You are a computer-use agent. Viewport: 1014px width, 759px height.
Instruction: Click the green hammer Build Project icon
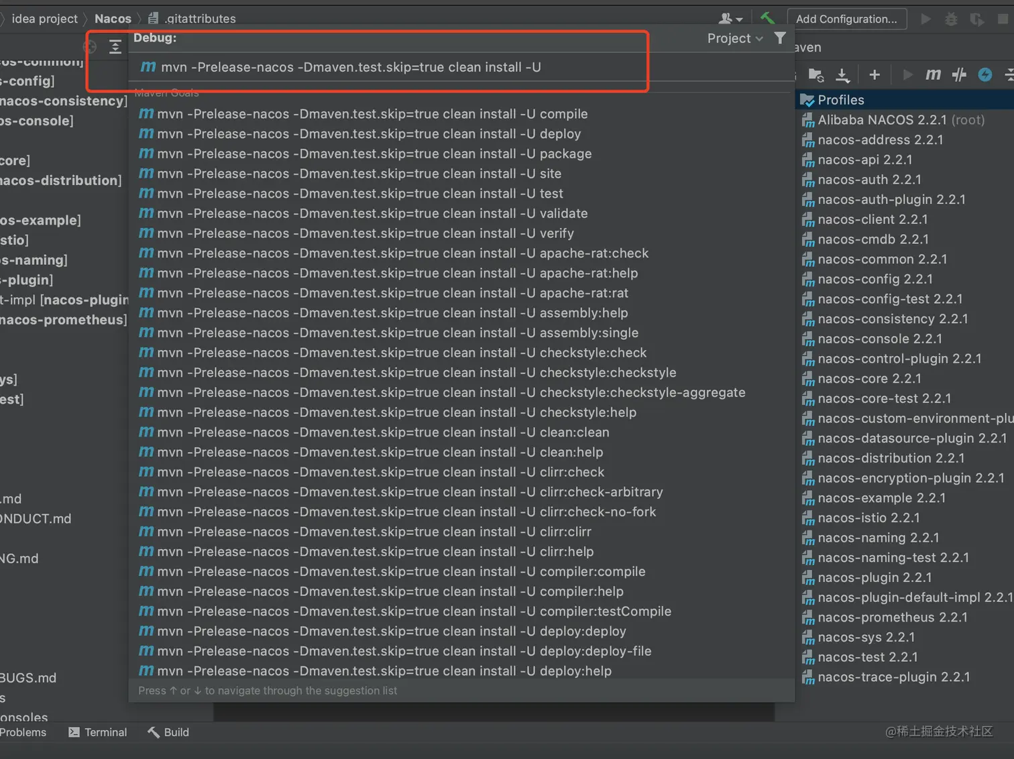(767, 19)
